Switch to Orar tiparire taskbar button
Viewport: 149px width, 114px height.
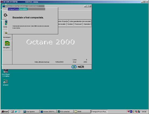tap(31, 112)
